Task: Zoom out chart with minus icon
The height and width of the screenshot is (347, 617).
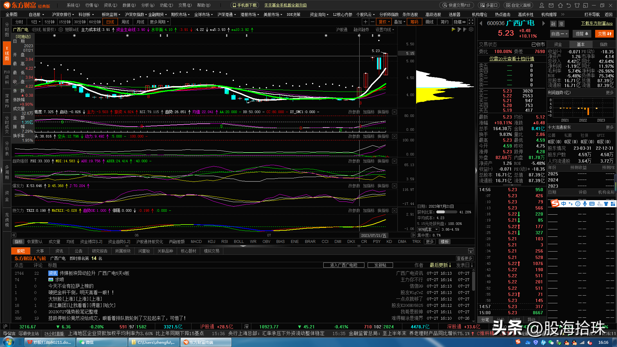Action: [372, 22]
